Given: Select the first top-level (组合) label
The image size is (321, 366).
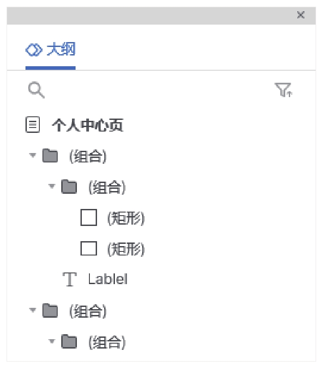Looking at the screenshot, I should point(88,157).
